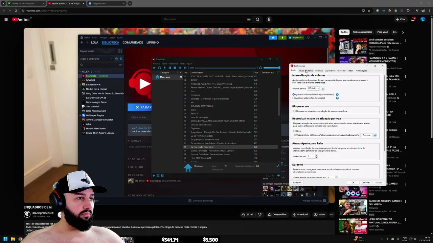Click Download button under YouTube video

300,214
